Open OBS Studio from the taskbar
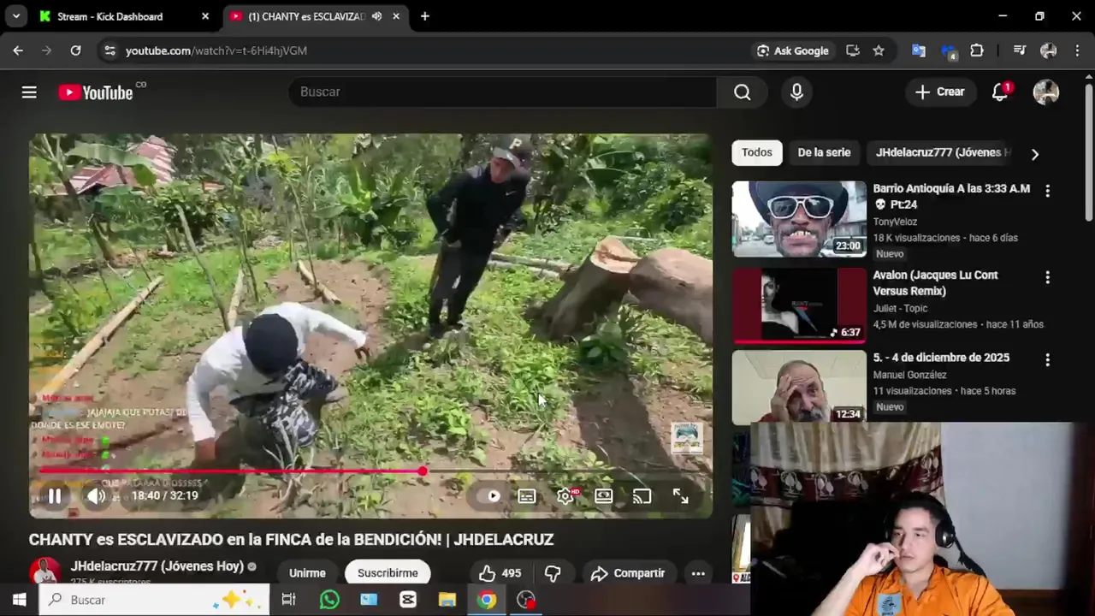Screen dimensions: 1095x616 pyautogui.click(x=526, y=600)
